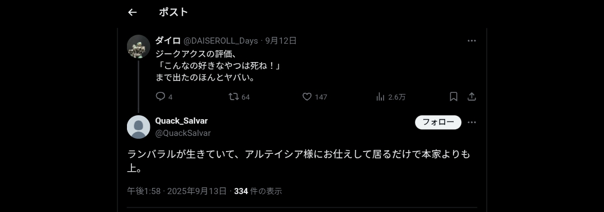
Task: Open the 午後1:58 · 2025年9月13日 timestamp
Action: tap(177, 191)
